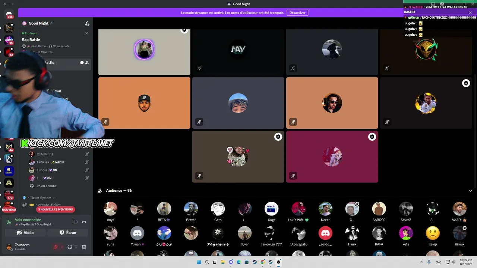Viewport: 477px width, 268px height.
Task: Click the NOUVEAU server notification pill
Action: point(9,210)
